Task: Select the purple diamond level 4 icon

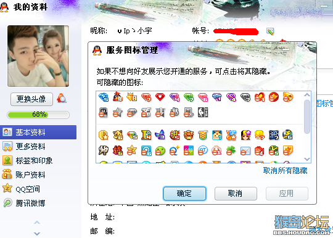Action: (x=175, y=97)
